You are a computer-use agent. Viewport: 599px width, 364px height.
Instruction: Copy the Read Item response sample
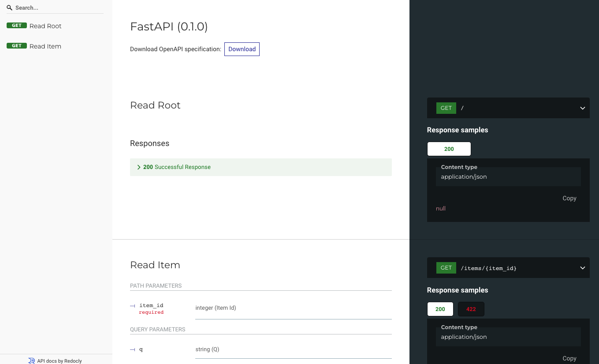[569, 358]
